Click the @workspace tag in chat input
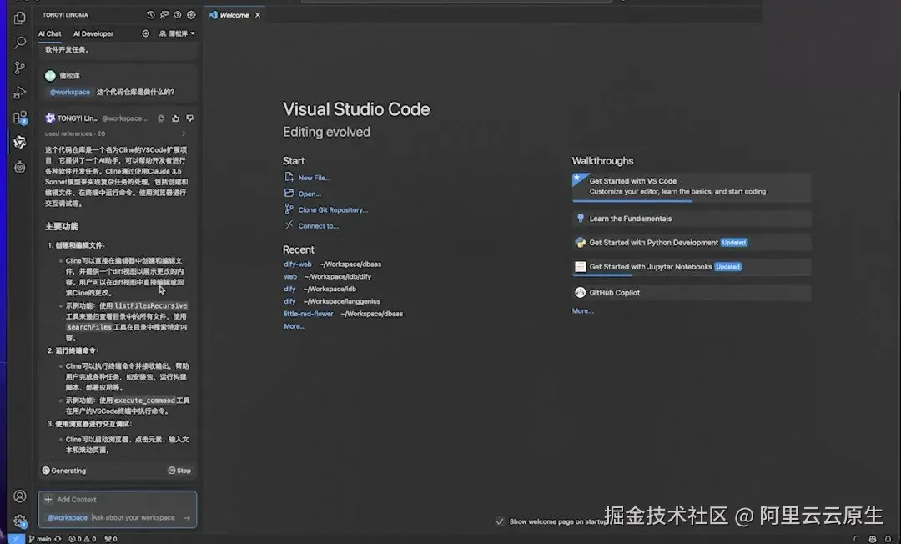The width and height of the screenshot is (901, 544). 68,517
